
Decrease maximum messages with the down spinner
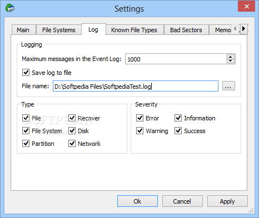click(230, 61)
